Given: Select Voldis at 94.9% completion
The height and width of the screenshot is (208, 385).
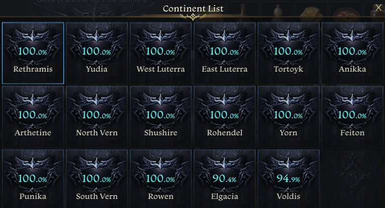Looking at the screenshot, I should pyautogui.click(x=288, y=178).
